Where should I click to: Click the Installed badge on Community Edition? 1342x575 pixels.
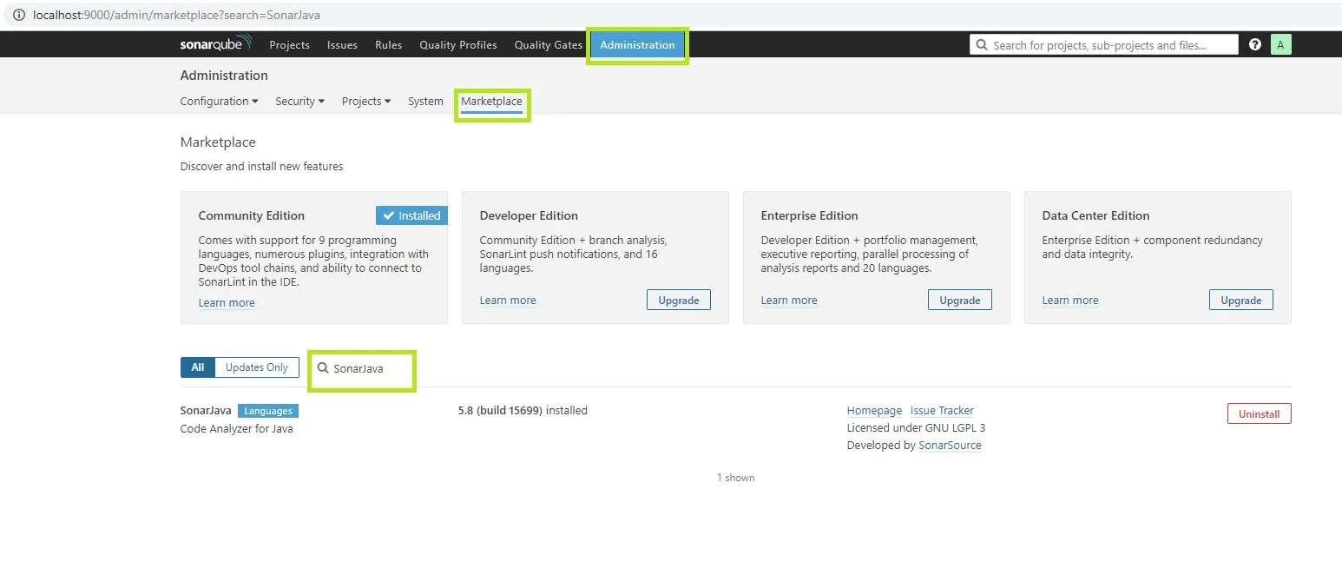click(x=411, y=215)
